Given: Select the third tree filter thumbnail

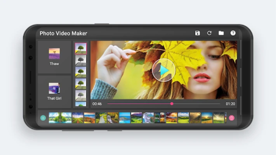Looking at the screenshot, I should click(80, 72).
